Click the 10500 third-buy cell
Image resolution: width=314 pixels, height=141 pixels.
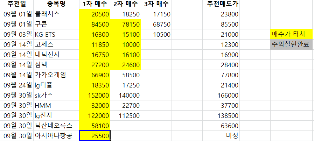[x=156, y=34]
